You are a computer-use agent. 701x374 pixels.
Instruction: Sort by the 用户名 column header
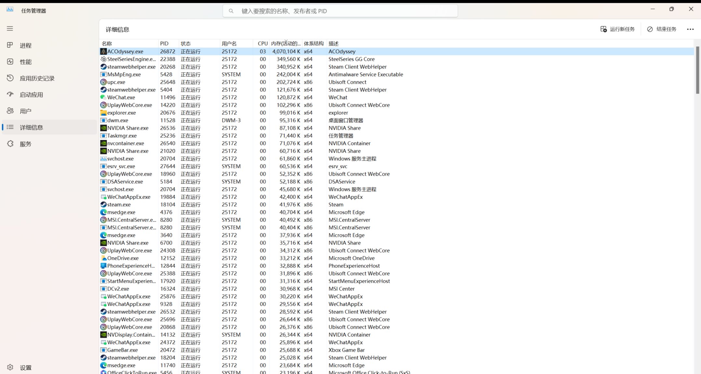pyautogui.click(x=236, y=44)
